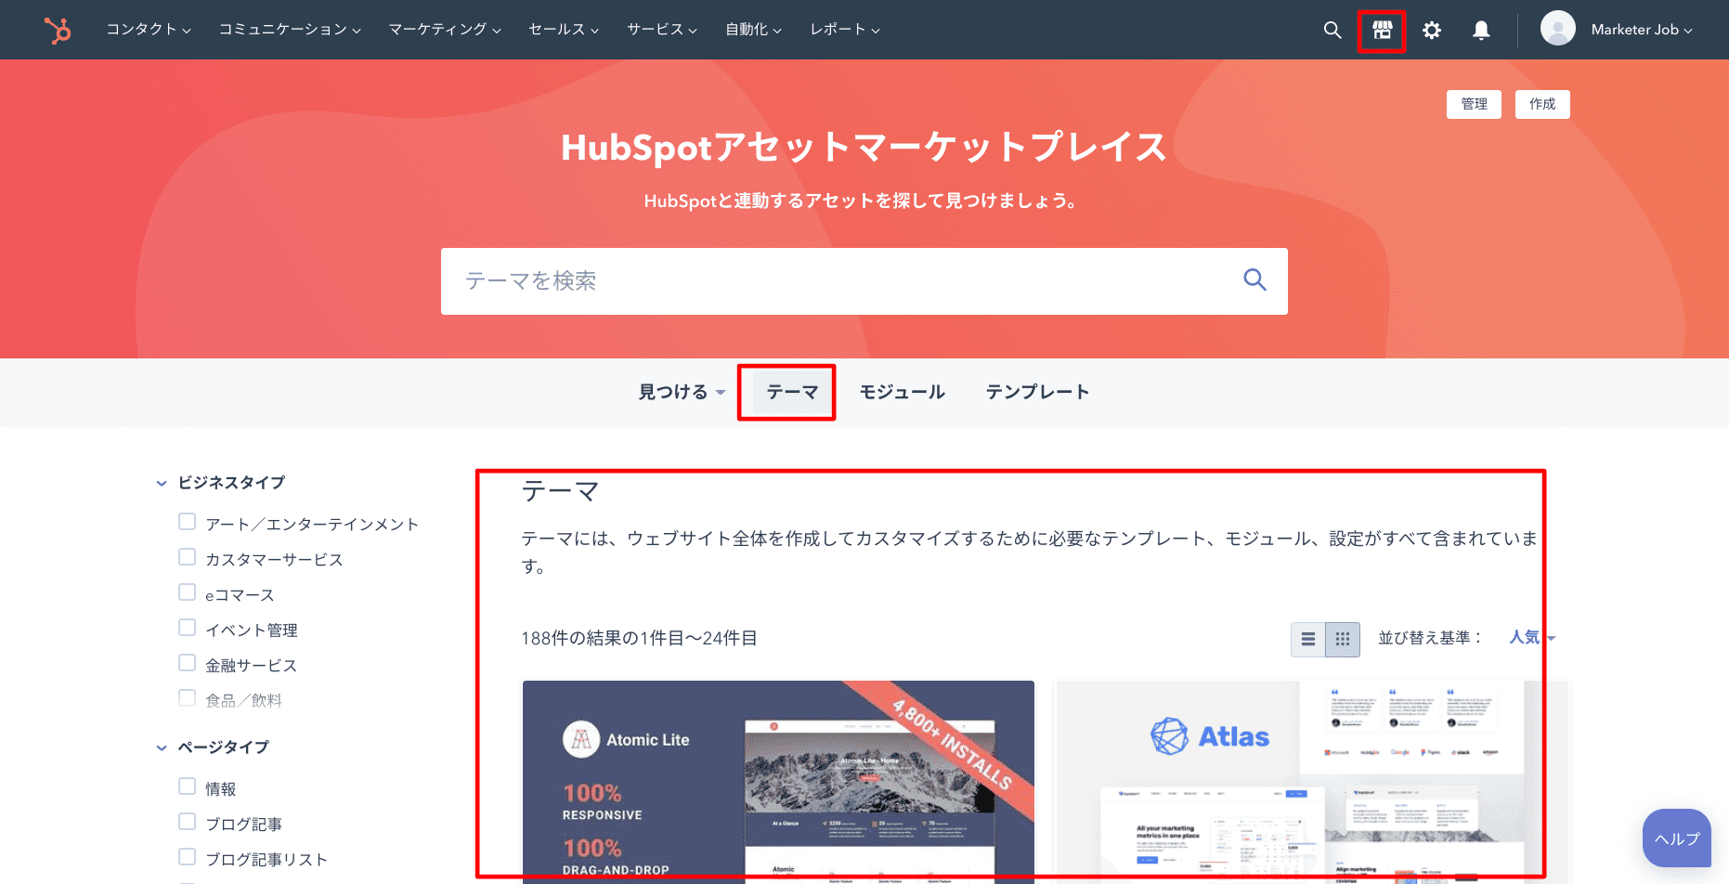Viewport: 1729px width, 884px height.
Task: Check アート/エンターテインメント filter
Action: [188, 522]
